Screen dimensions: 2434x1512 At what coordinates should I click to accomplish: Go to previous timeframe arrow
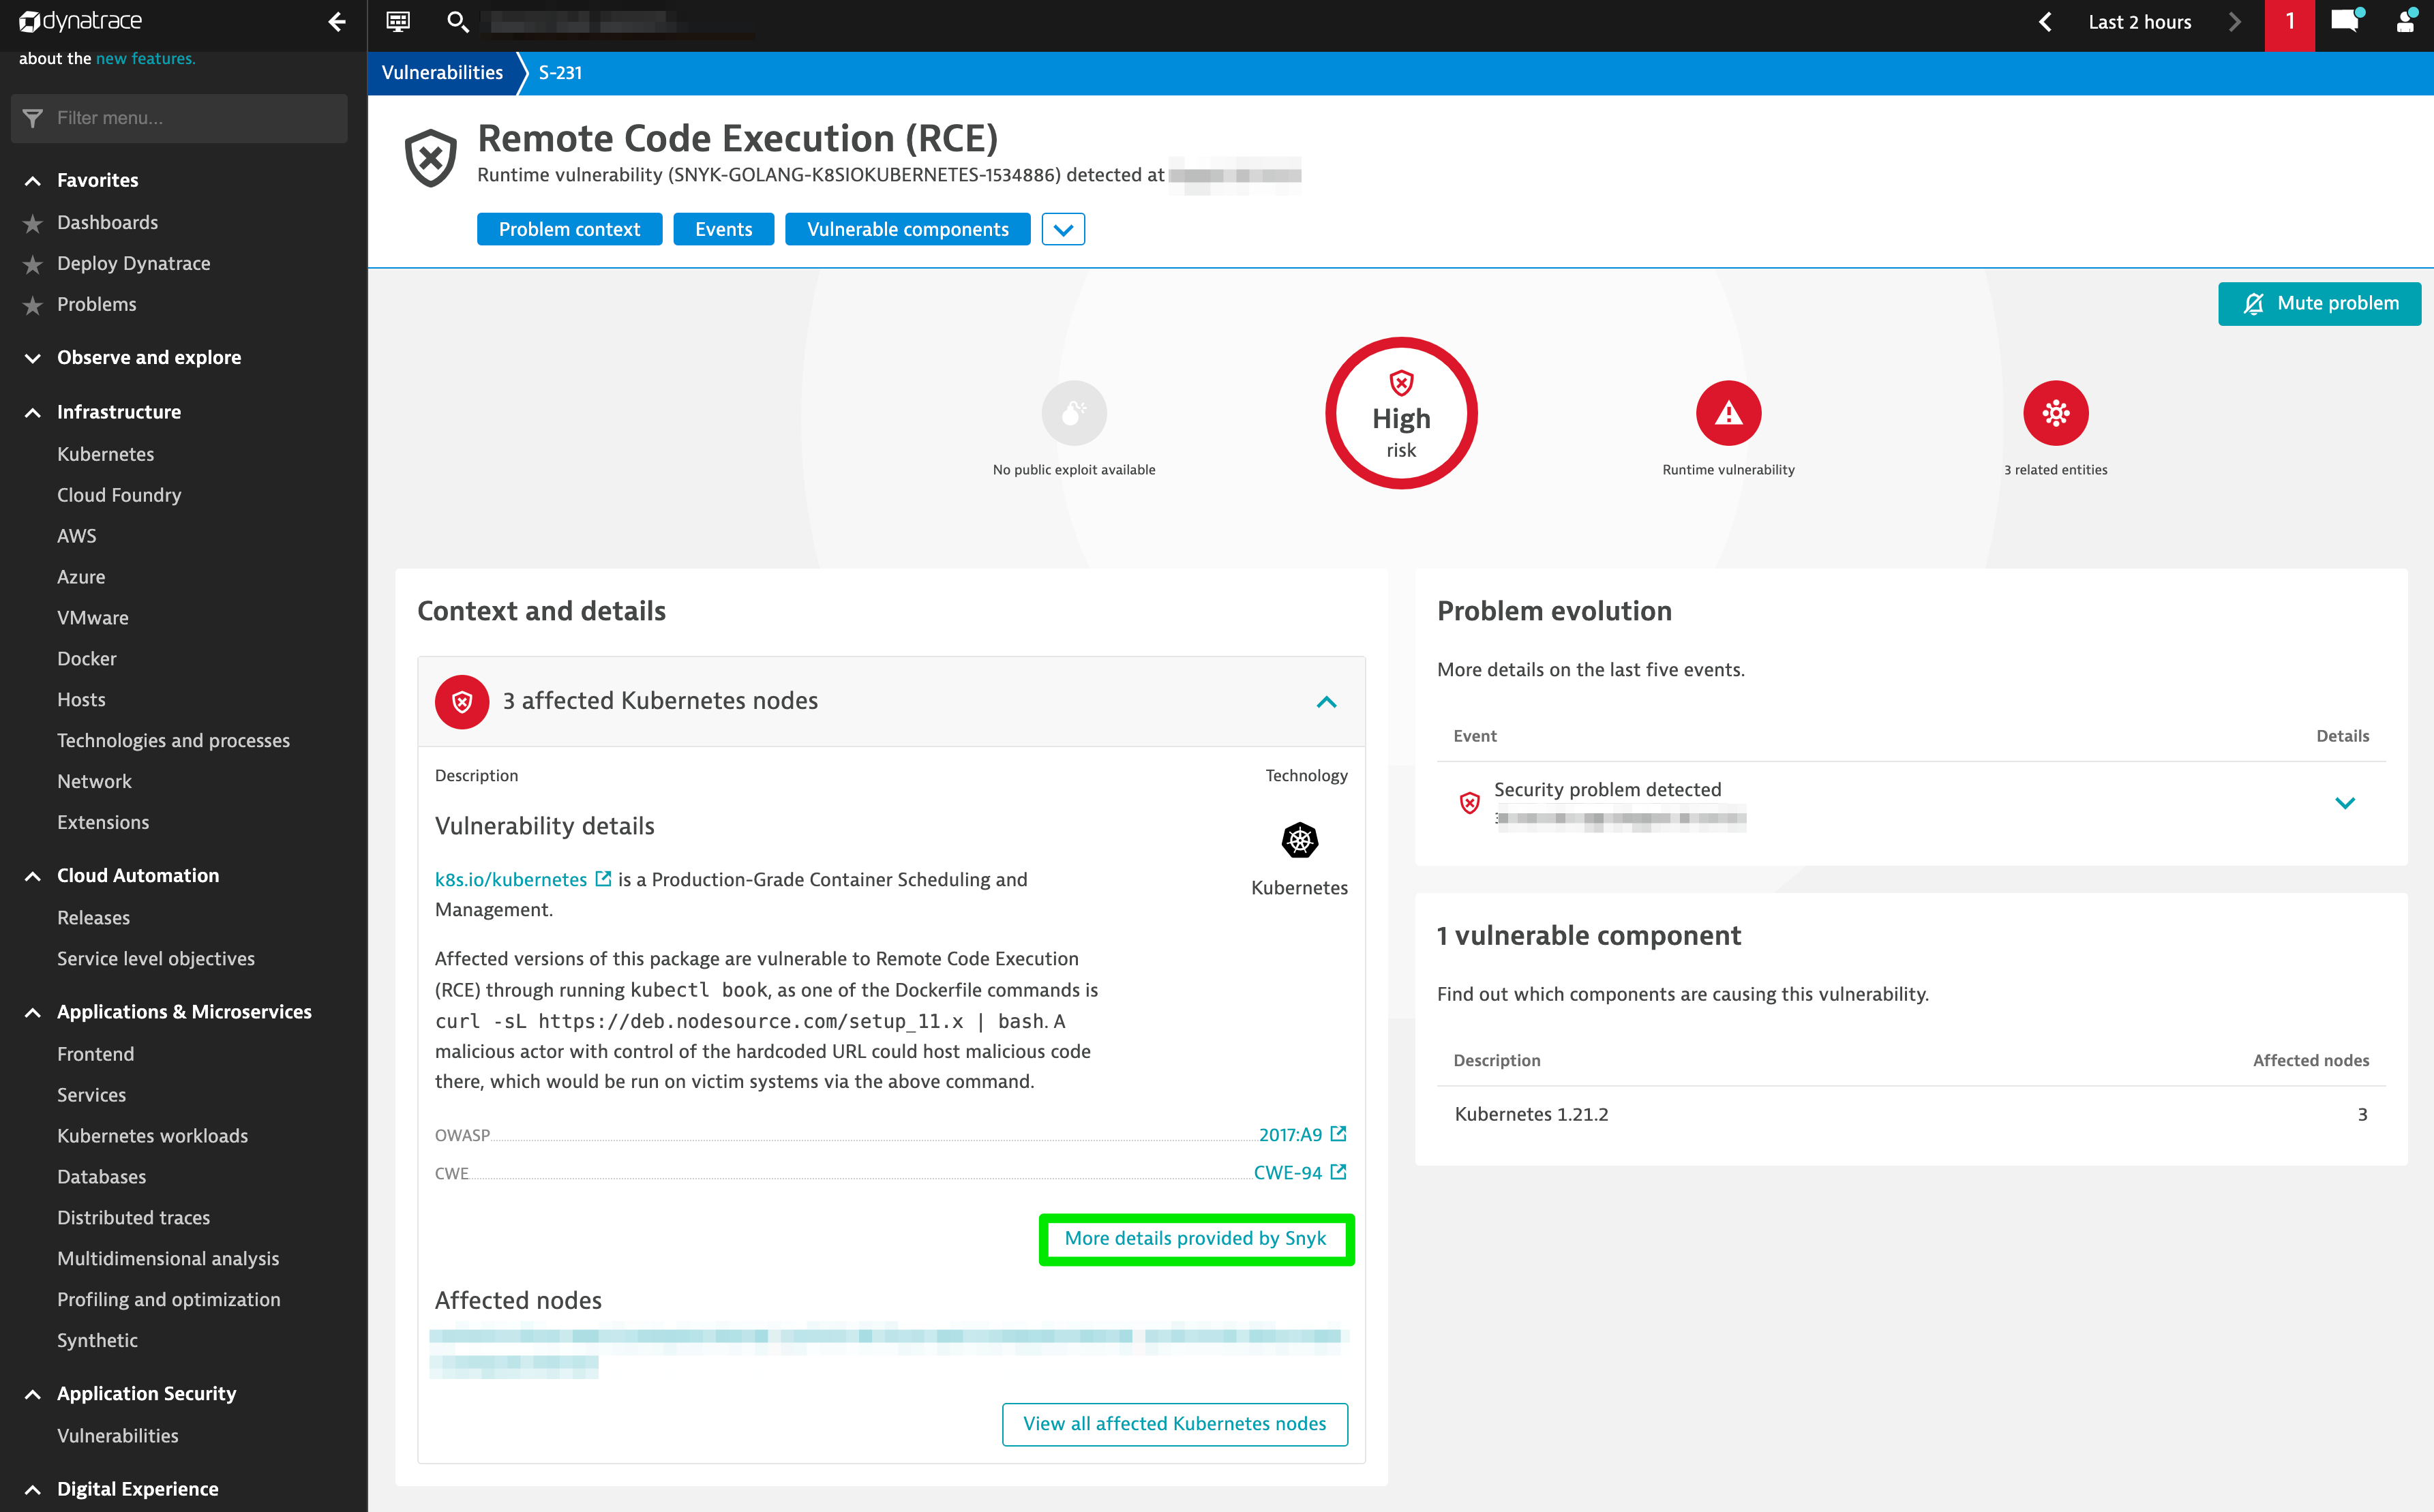pos(2046,21)
